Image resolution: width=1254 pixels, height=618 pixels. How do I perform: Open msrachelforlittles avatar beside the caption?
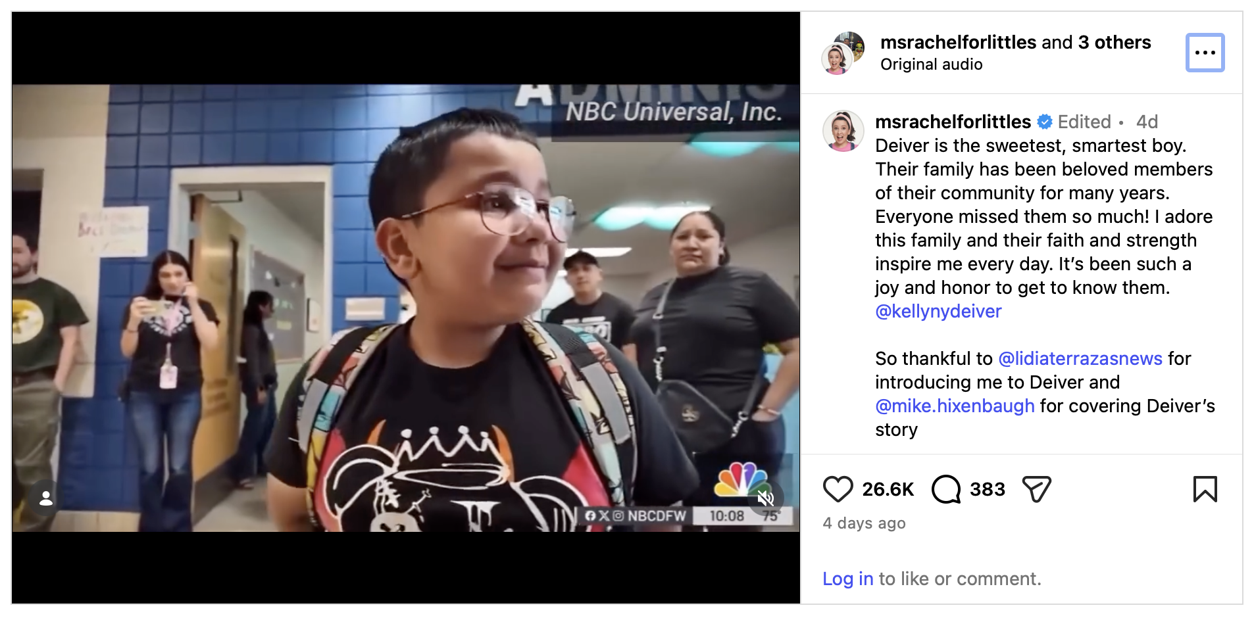pyautogui.click(x=843, y=131)
